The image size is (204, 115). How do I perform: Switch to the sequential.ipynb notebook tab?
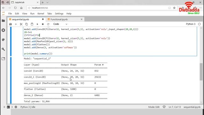coord(26,19)
